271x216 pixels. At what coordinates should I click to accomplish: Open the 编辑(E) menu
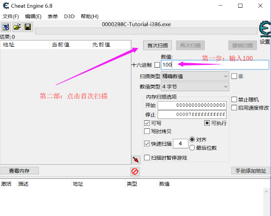coord(33,16)
